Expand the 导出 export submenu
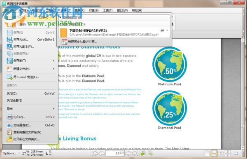This screenshot has height=159, width=247. pos(54,109)
